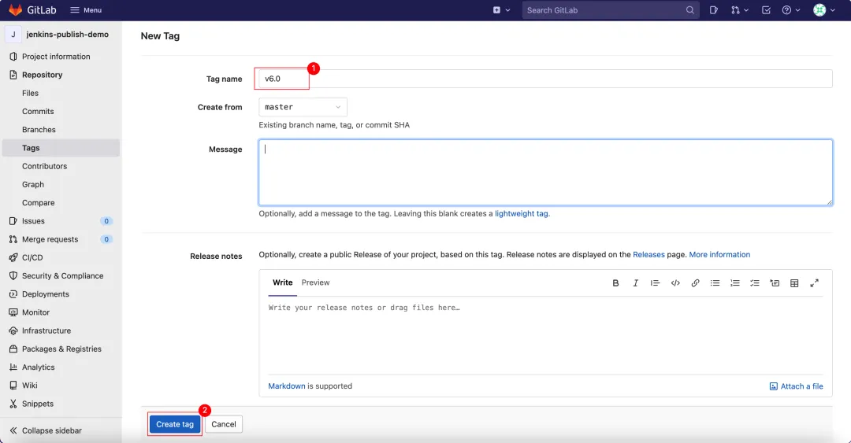Open Compare under Repository
Screen dimensions: 851x443
38,203
